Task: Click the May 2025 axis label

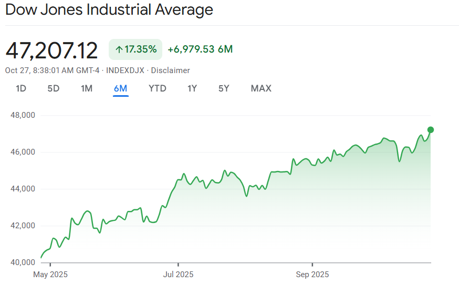Action: pyautogui.click(x=50, y=275)
